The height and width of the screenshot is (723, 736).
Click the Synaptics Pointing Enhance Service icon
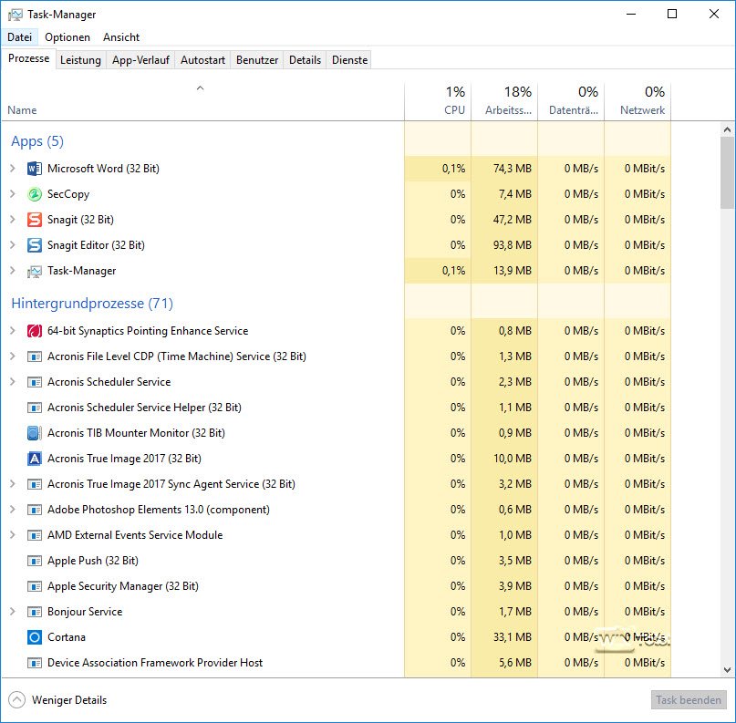click(x=35, y=331)
